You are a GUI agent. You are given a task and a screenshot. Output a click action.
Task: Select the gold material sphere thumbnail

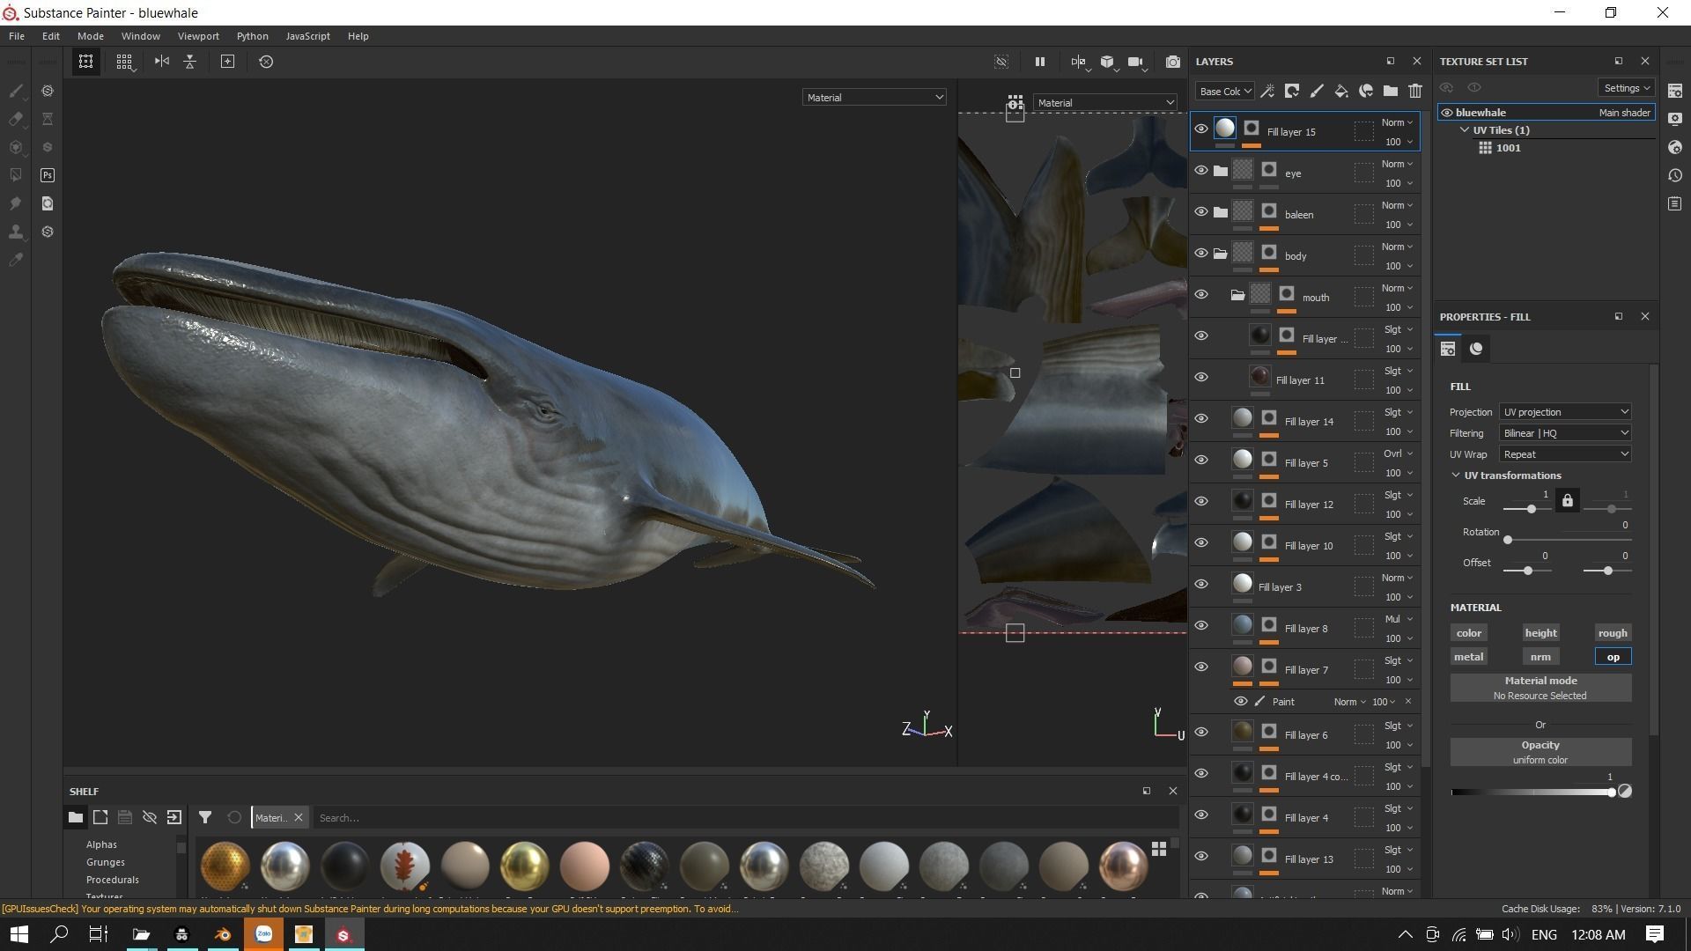[525, 866]
